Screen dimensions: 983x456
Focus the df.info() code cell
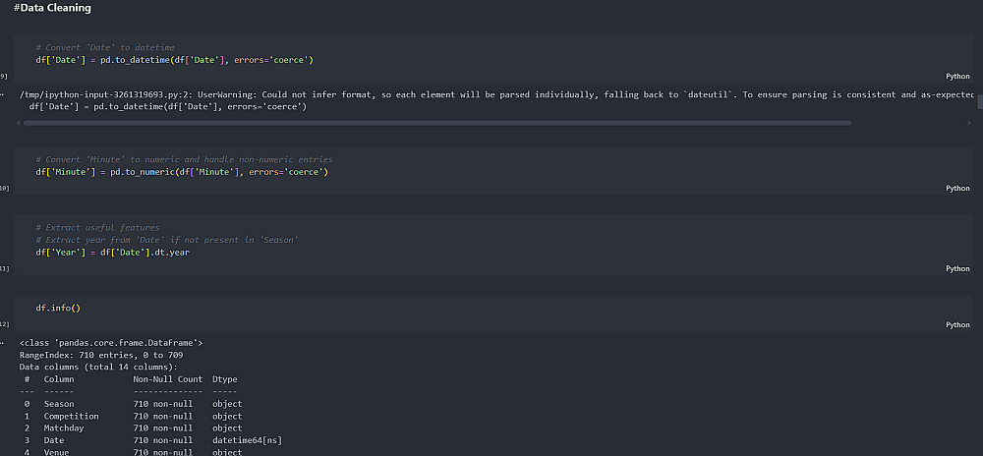point(493,309)
